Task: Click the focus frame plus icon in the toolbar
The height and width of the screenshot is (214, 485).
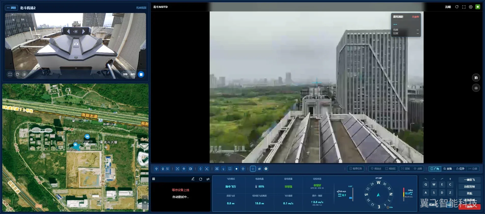Action: click(x=178, y=169)
